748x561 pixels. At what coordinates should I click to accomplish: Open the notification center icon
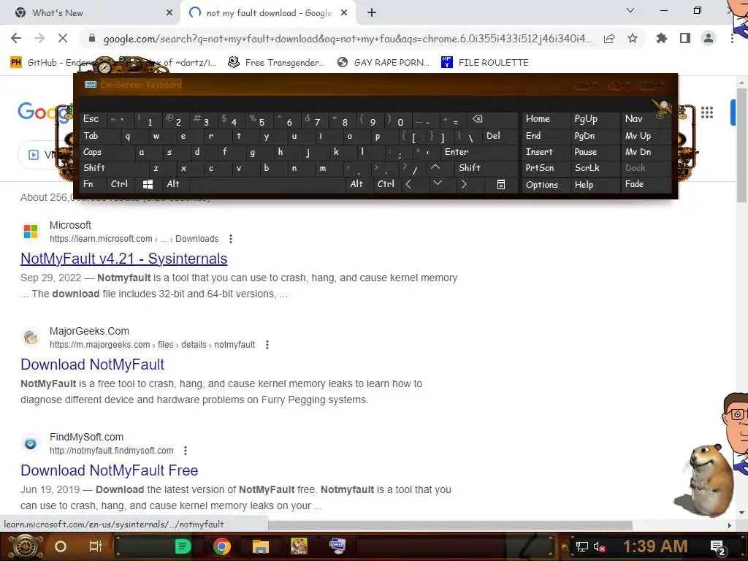[718, 548]
